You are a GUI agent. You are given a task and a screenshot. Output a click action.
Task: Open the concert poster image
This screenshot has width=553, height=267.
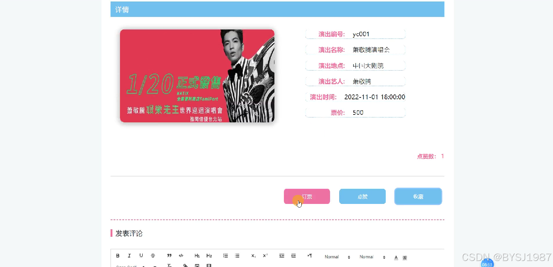pos(197,76)
